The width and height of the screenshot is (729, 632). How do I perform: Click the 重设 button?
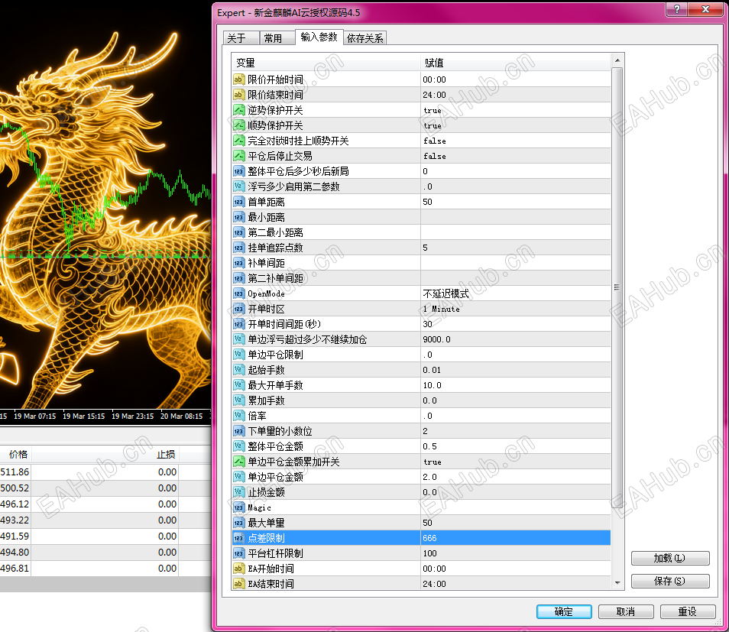tap(688, 611)
